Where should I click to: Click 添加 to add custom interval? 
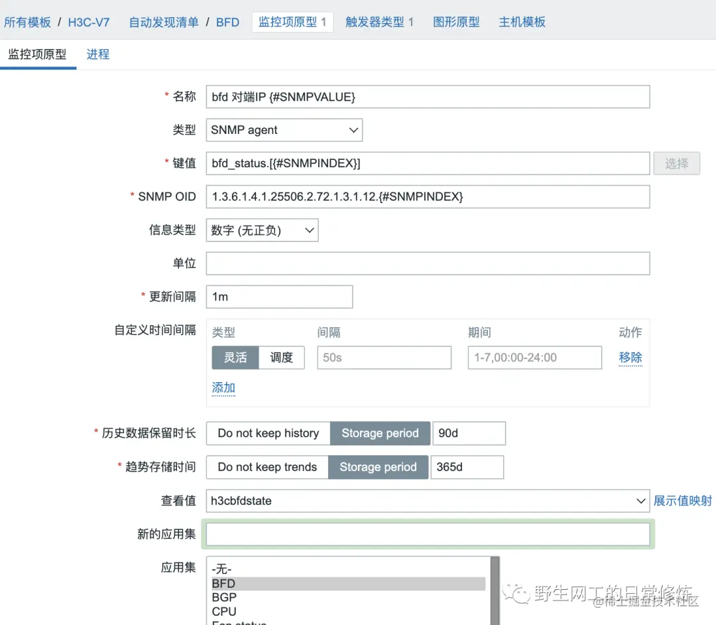point(224,388)
